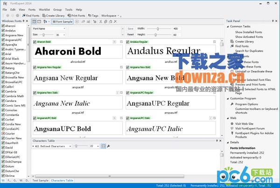Screen dimensions: 280x188
Task: Click the Reset button
Action: [131, 34]
